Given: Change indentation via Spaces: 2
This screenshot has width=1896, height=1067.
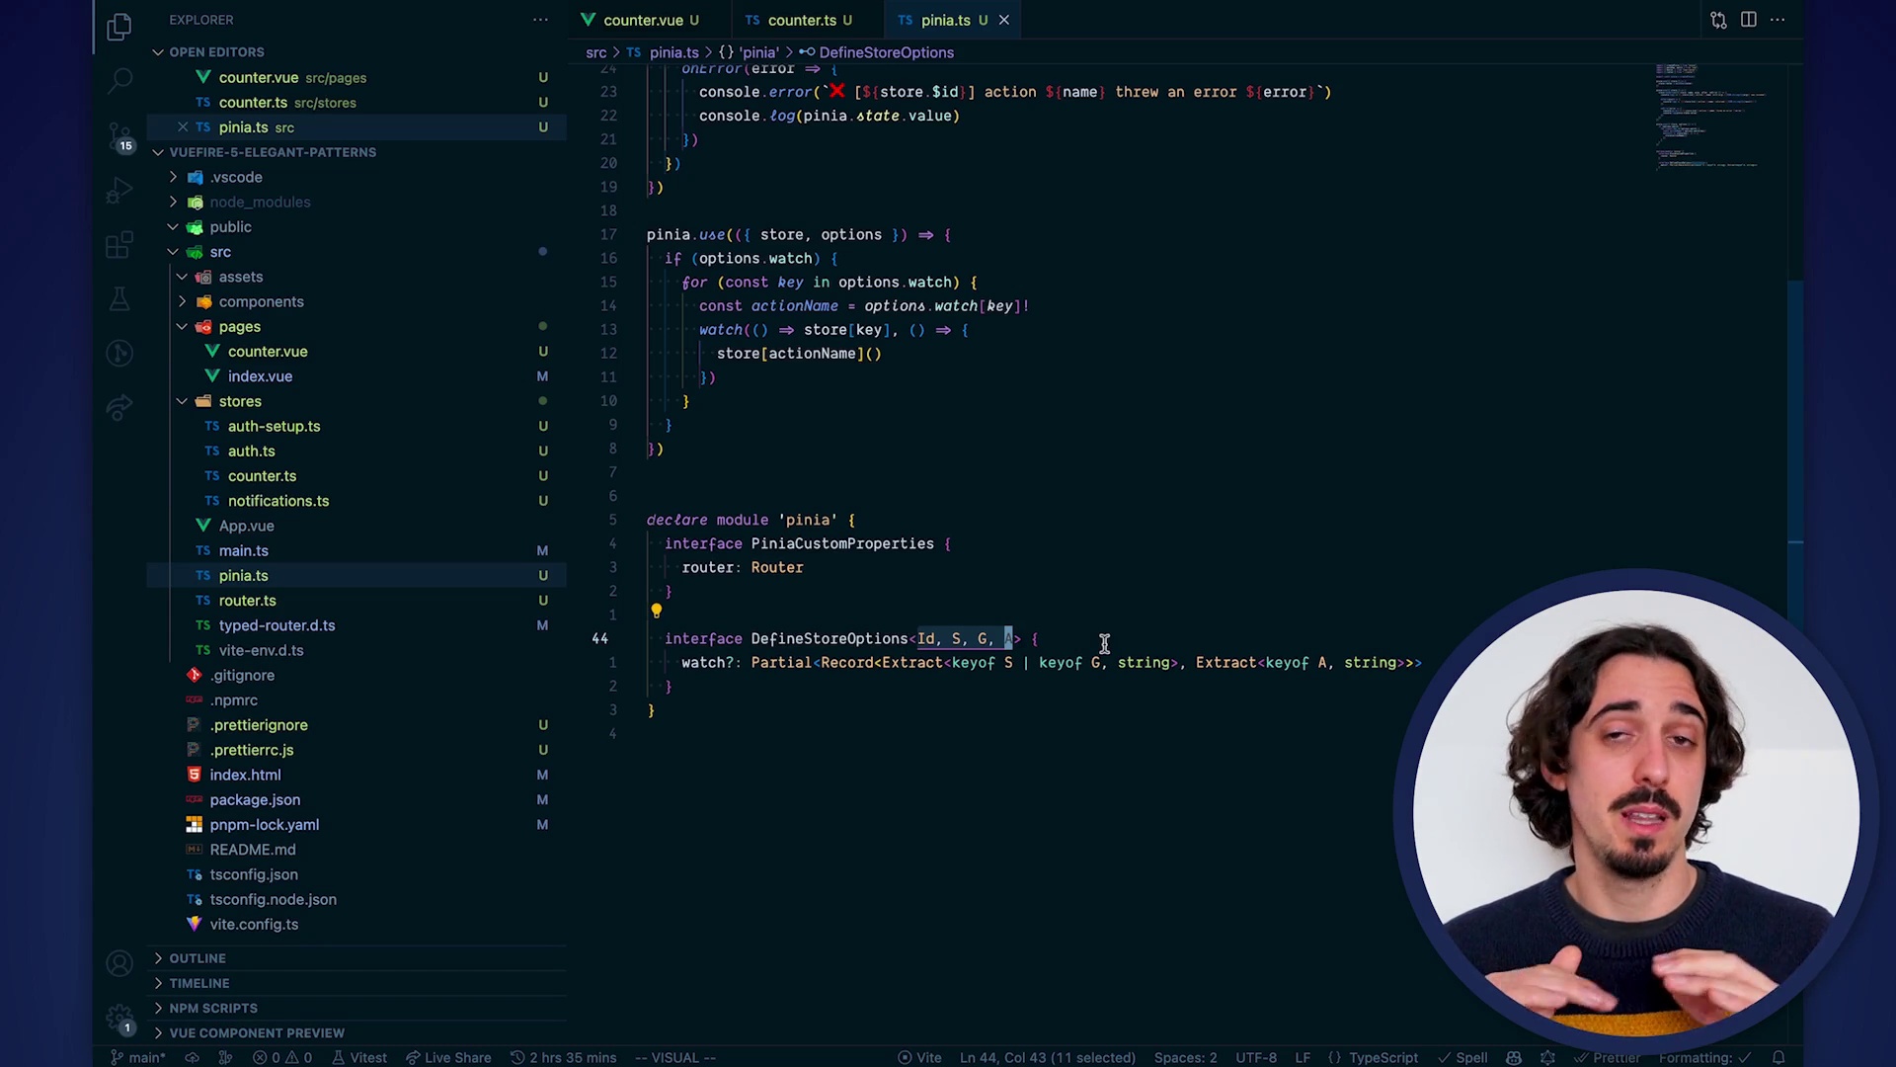Looking at the screenshot, I should [1185, 1057].
